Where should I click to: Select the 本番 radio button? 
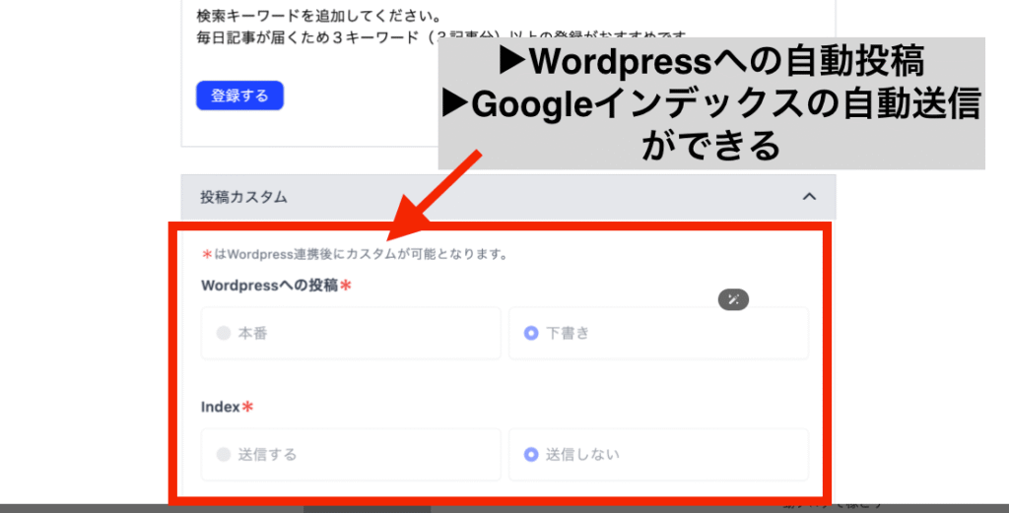[x=224, y=333]
